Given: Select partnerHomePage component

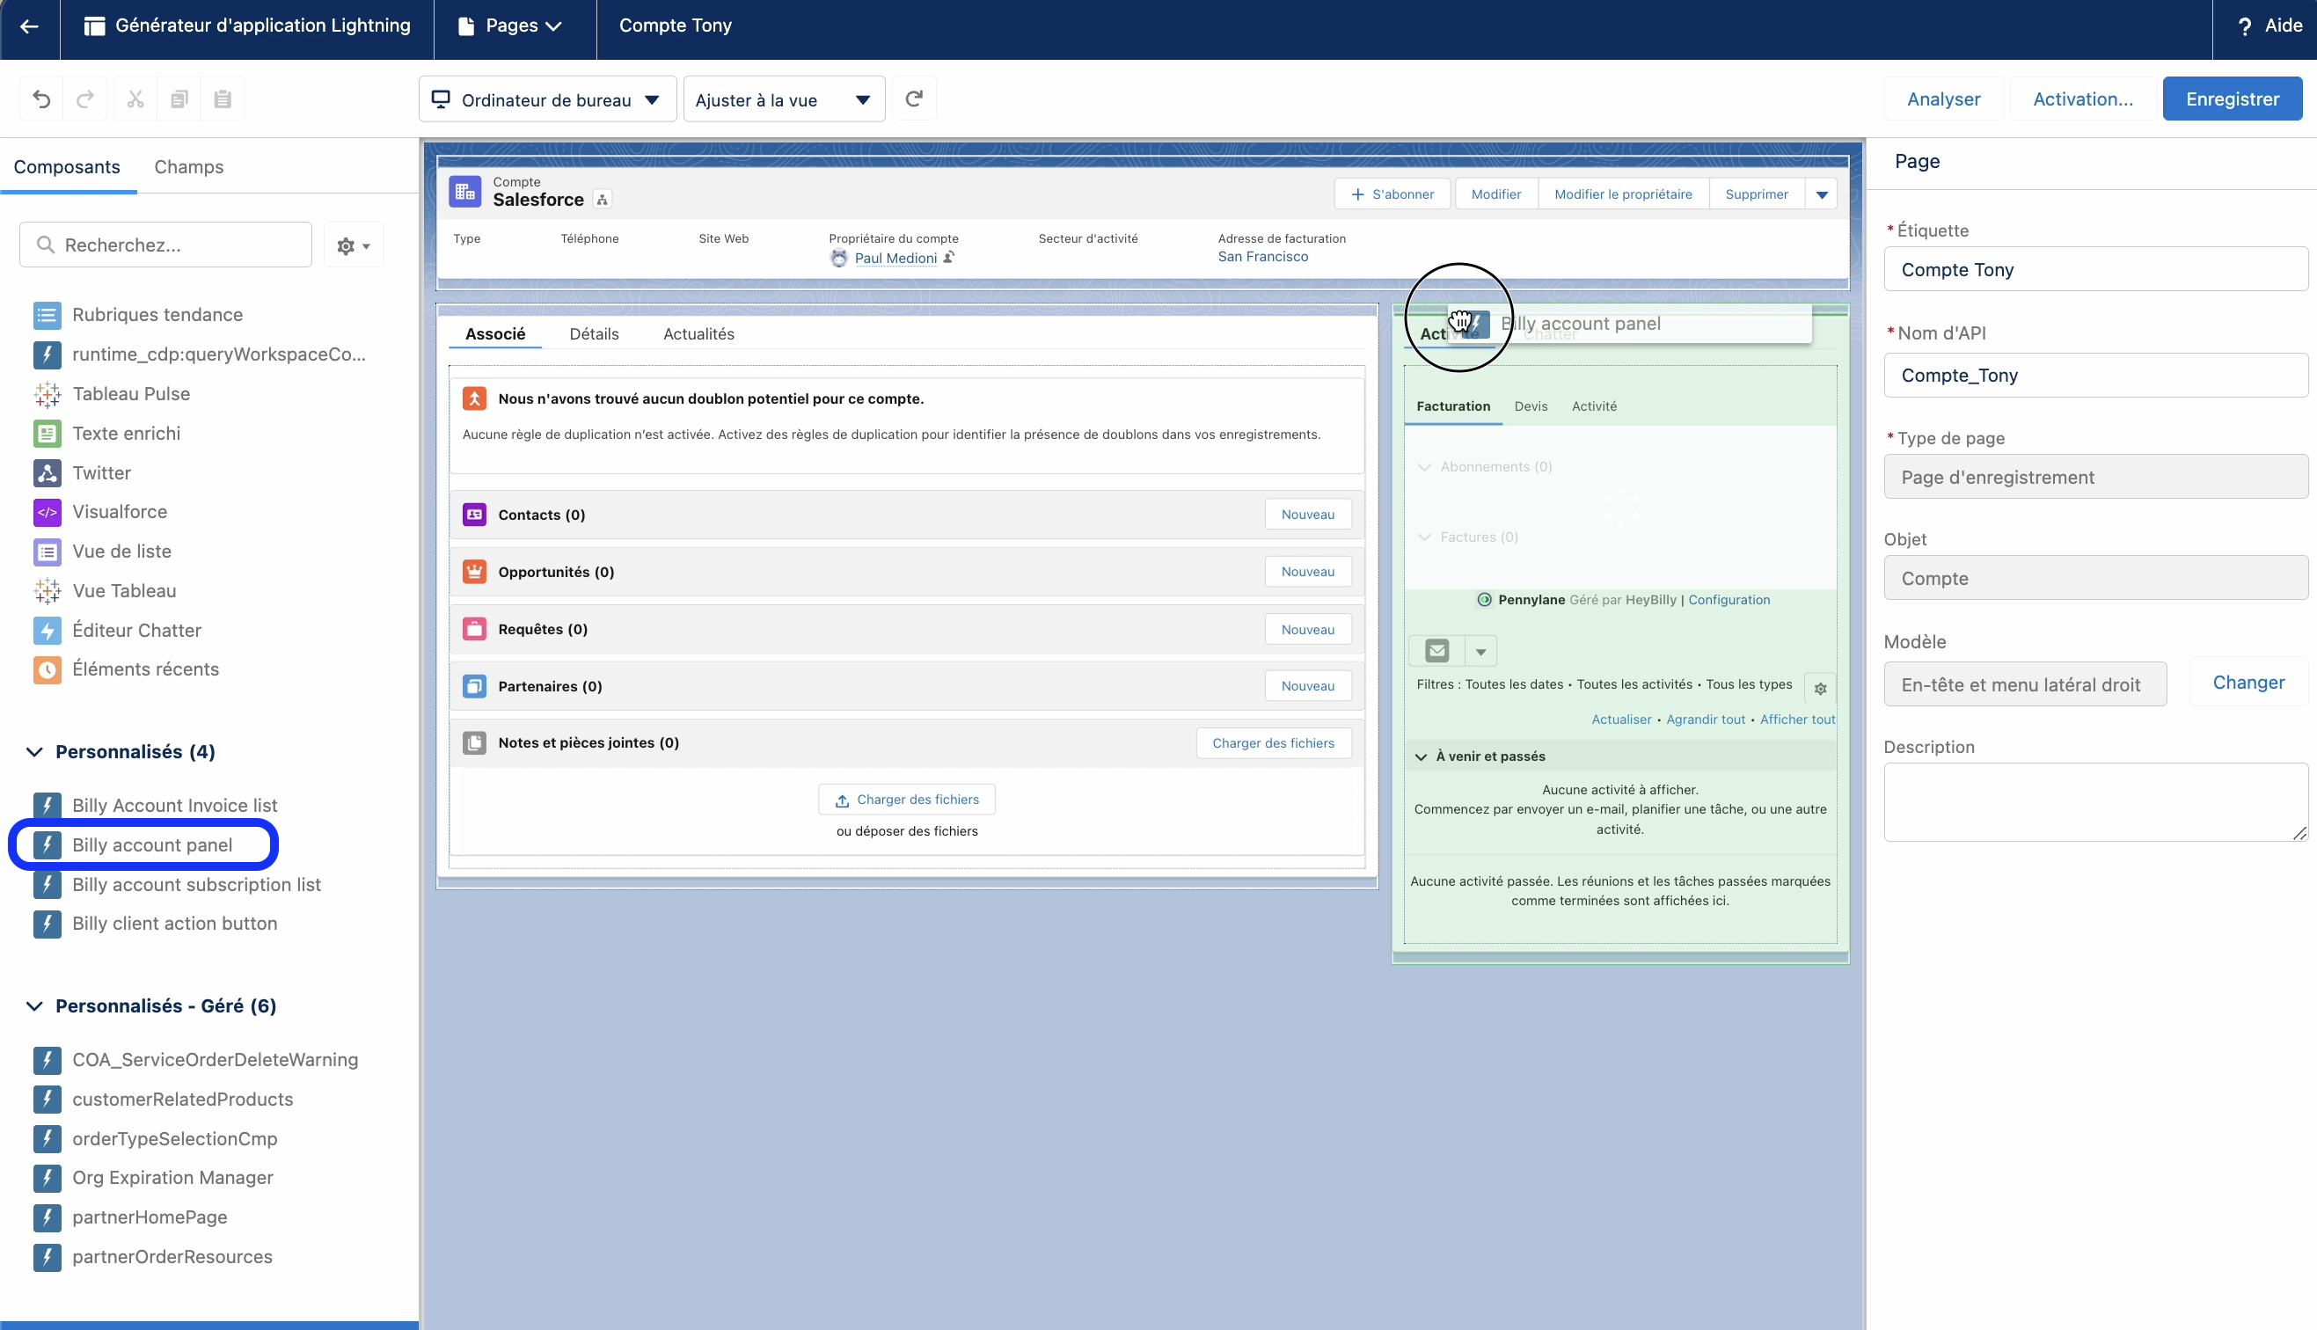Looking at the screenshot, I should (x=130, y=1217).
